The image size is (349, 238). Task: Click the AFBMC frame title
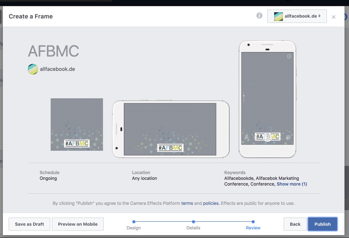point(54,51)
